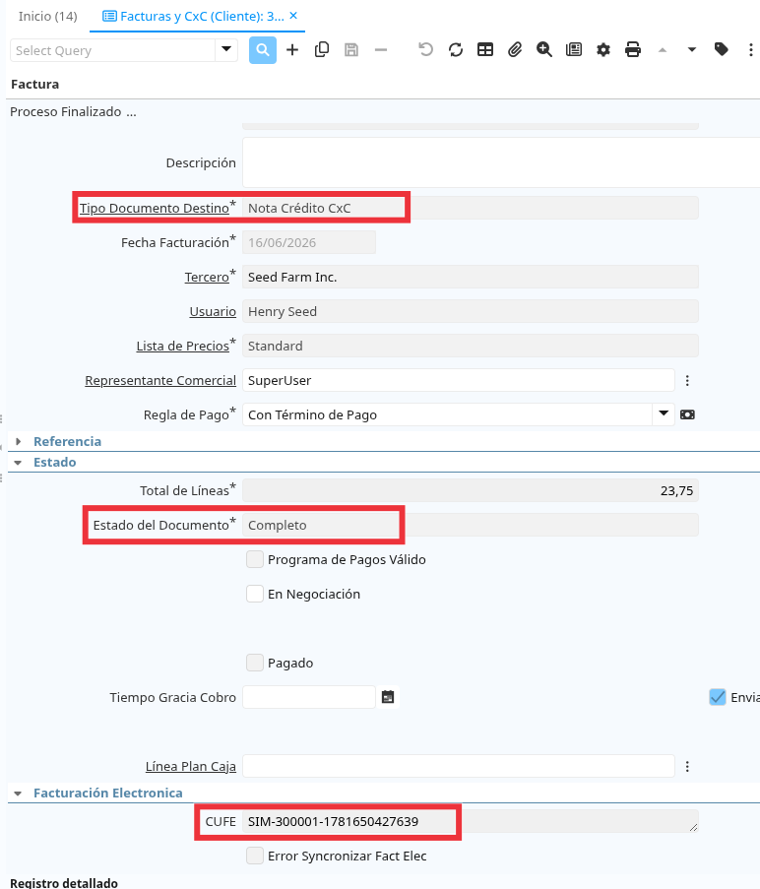Open attachments with paperclip icon

pos(515,50)
